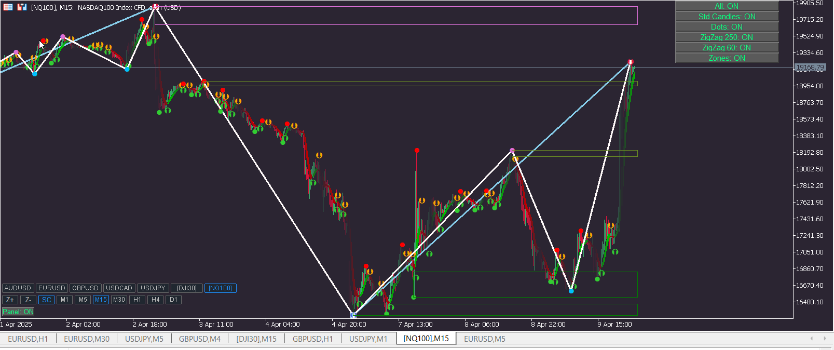Select the M5 timeframe button
The width and height of the screenshot is (834, 350).
83,300
